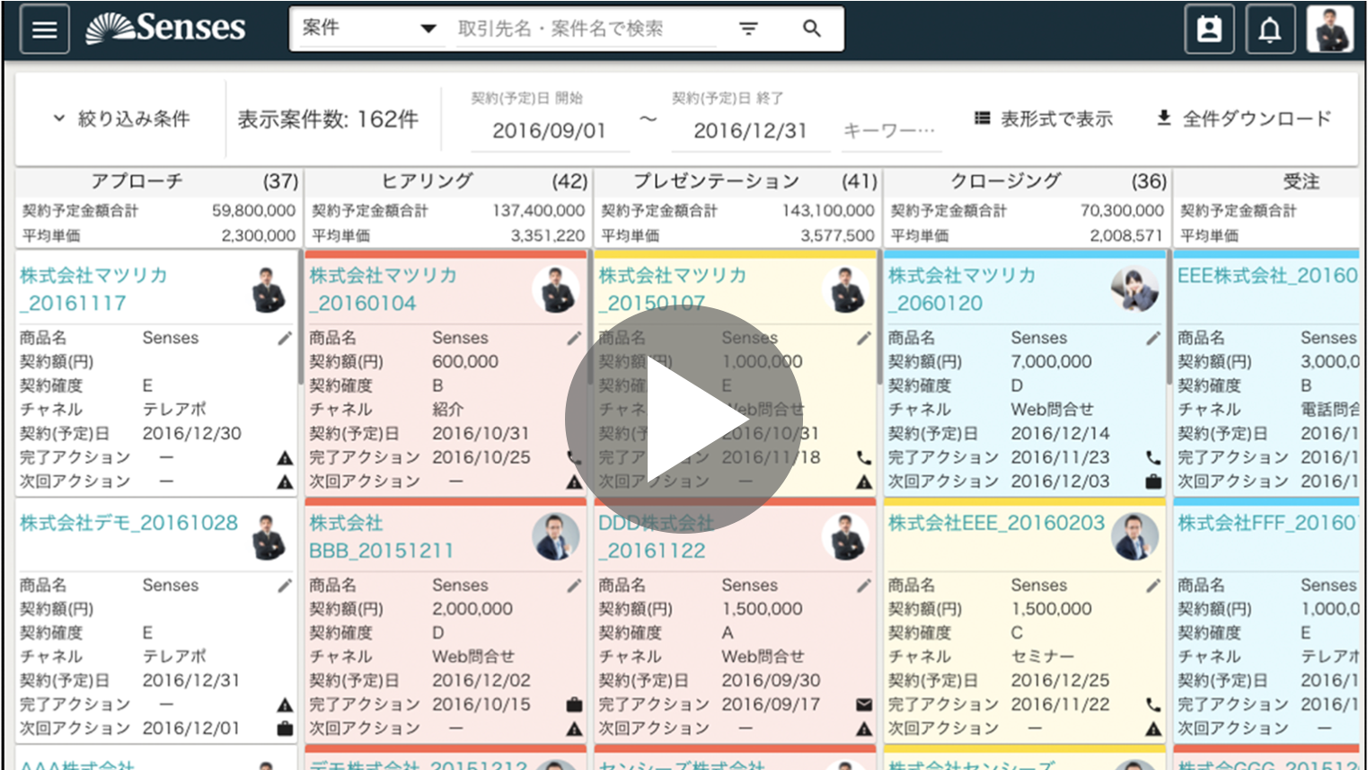1368x770 pixels.
Task: Click the magnifying glass search icon
Action: (x=812, y=29)
